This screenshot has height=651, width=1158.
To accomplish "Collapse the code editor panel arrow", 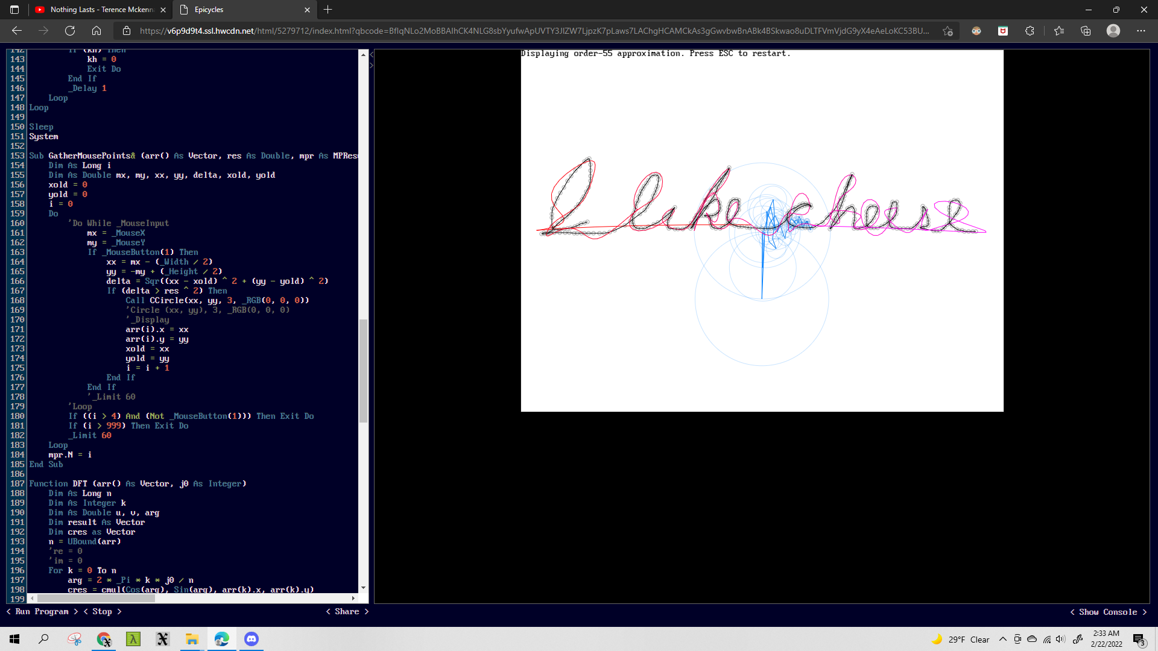I will tap(372, 55).
